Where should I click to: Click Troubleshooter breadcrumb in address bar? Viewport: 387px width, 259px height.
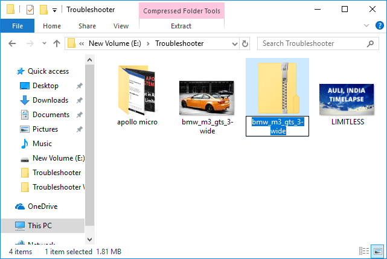179,43
